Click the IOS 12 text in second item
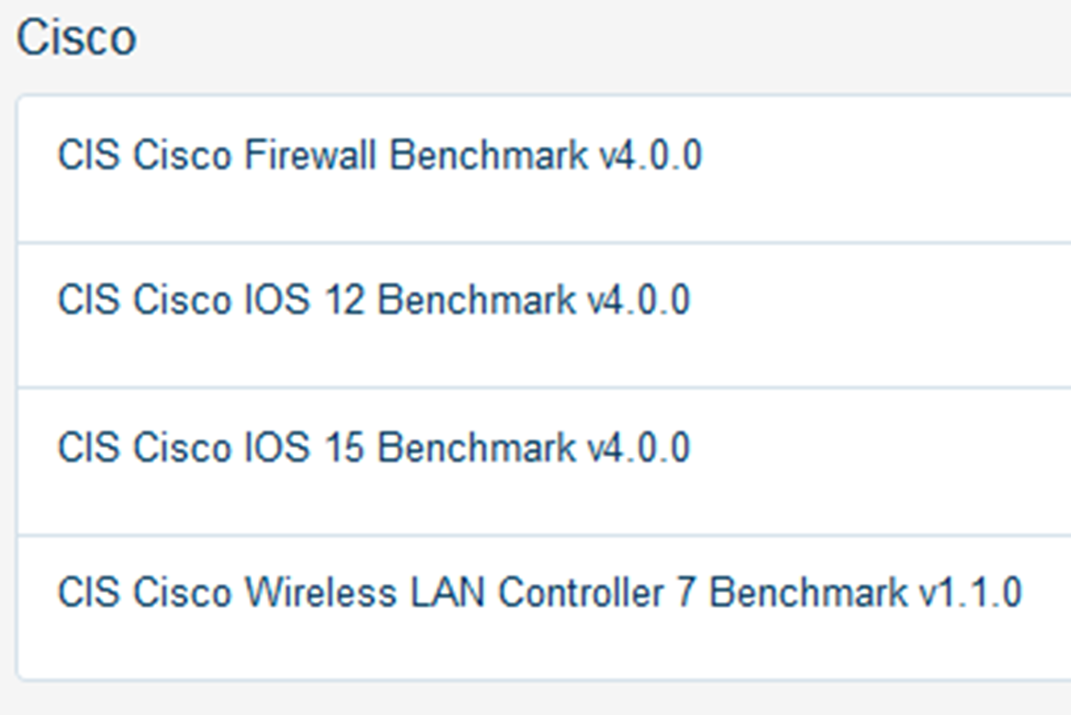This screenshot has width=1071, height=715. (305, 300)
